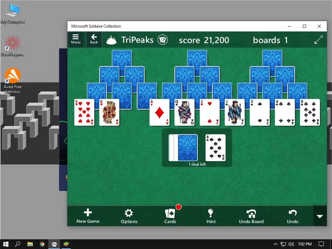Open My Computer desktop icon
Screen dimensions: 332x249
tap(13, 14)
